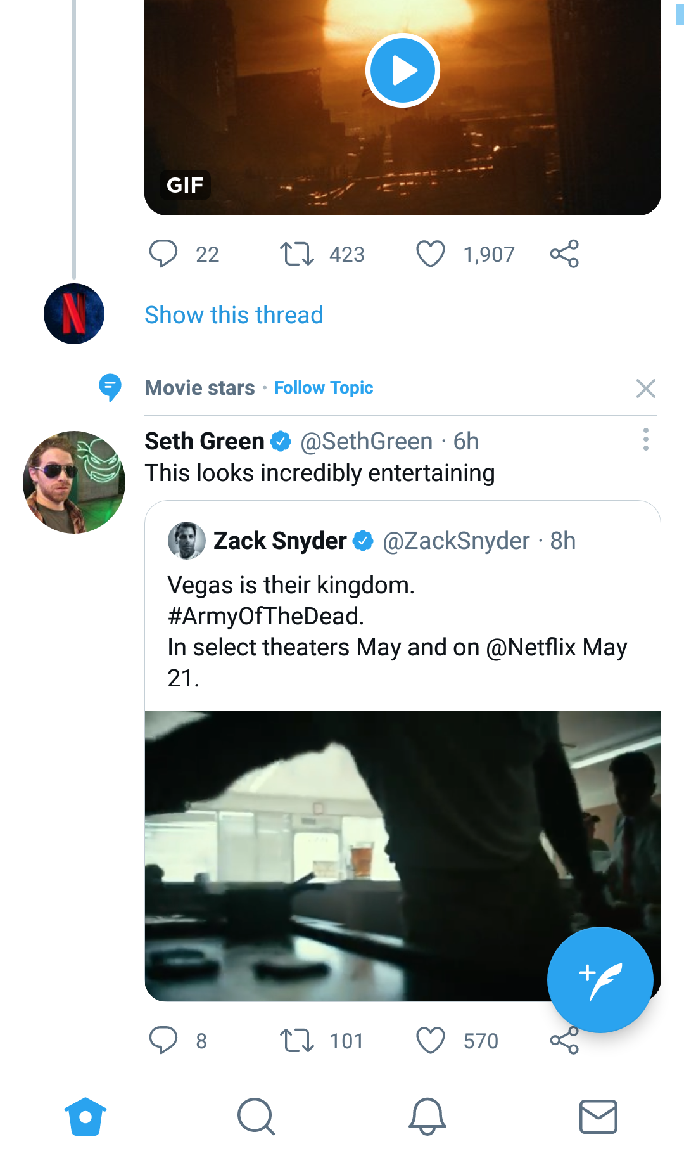Screen dimensions: 684x1170
Task: Follow the Movie stars topic
Action: [x=324, y=388]
